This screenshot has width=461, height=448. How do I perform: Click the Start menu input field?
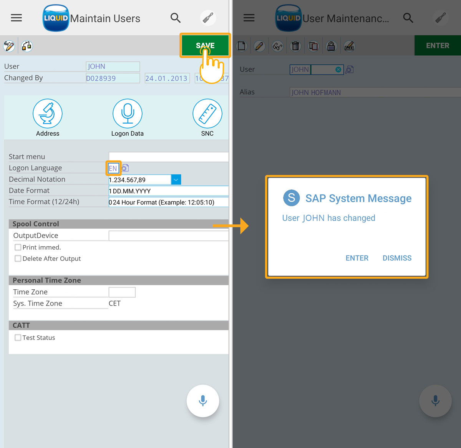pyautogui.click(x=168, y=157)
